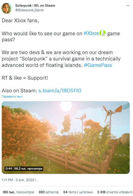View 186 тыс. просмотров stats
Image resolution: width=133 pixels, height=196 pixels.
pyautogui.click(x=18, y=192)
